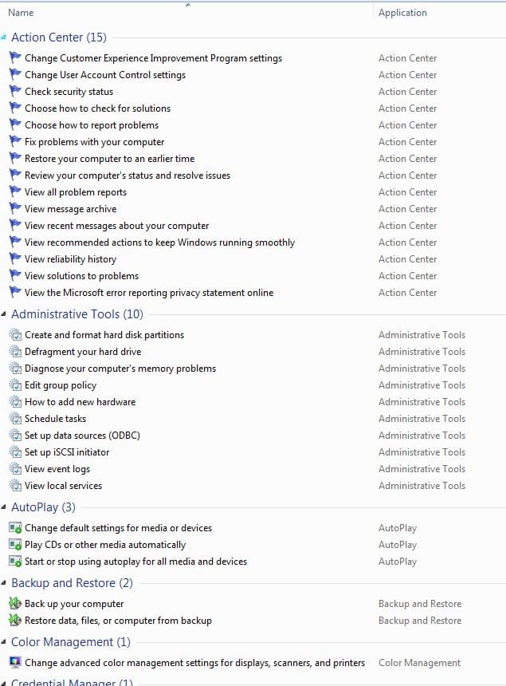This screenshot has height=686, width=506.
Task: Click monitor icon beside color management settings
Action: point(15,662)
